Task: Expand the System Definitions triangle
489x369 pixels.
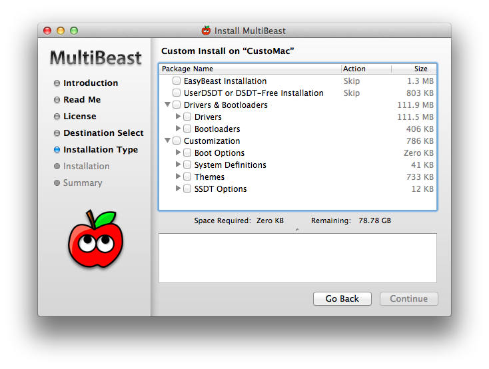Action: point(178,164)
